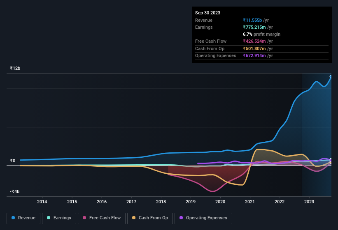338x230 pixels.
Task: Click the 6.7% profit margin text
Action: click(261, 34)
